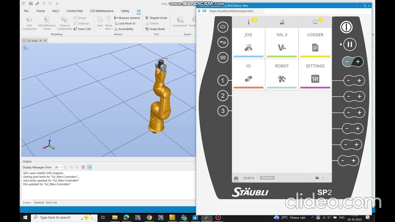Switch to the Control Pad ribbon tab
This screenshot has height=222, width=395.
(74, 11)
